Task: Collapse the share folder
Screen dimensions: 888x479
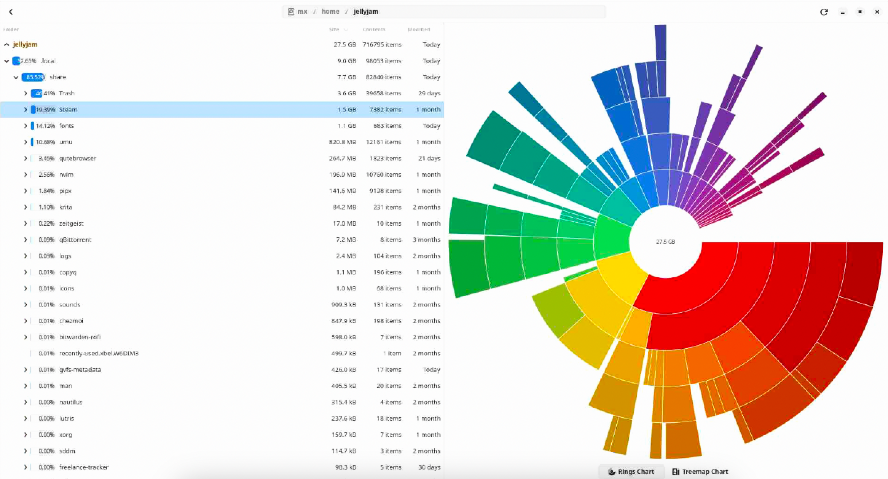Action: pos(16,77)
